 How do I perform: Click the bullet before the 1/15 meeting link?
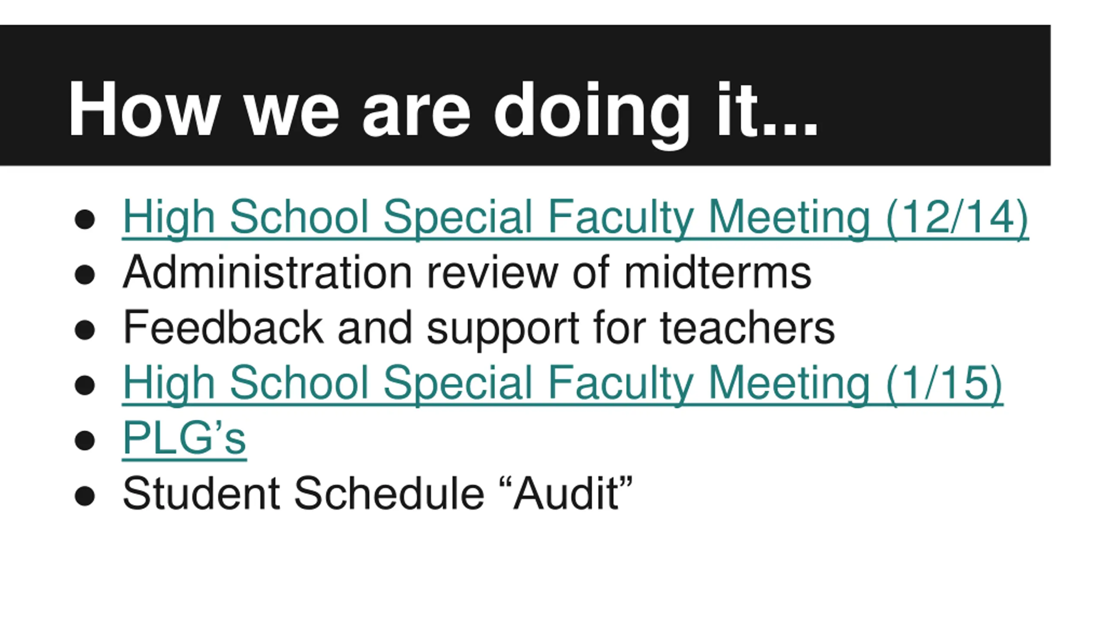(84, 385)
